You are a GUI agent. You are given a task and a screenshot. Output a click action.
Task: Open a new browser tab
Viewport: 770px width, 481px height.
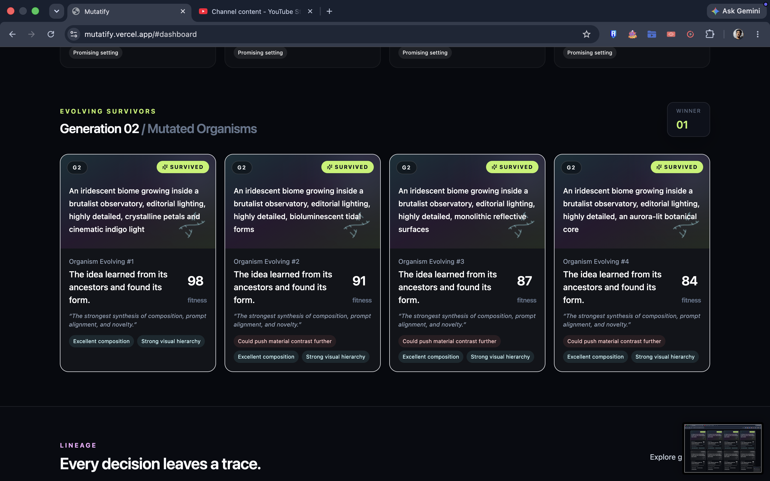pyautogui.click(x=329, y=11)
